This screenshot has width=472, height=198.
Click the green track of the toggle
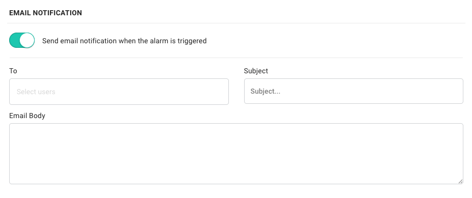tap(14, 40)
